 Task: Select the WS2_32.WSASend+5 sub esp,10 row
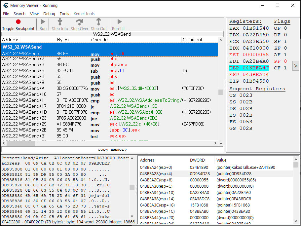pos(110,71)
